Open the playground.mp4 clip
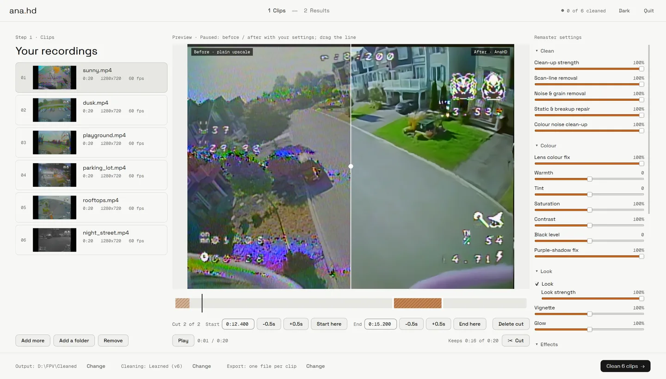Image resolution: width=666 pixels, height=379 pixels. point(92,142)
